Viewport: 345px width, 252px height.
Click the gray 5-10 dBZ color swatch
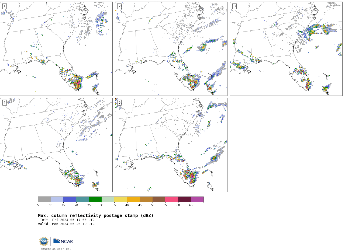pos(44,199)
